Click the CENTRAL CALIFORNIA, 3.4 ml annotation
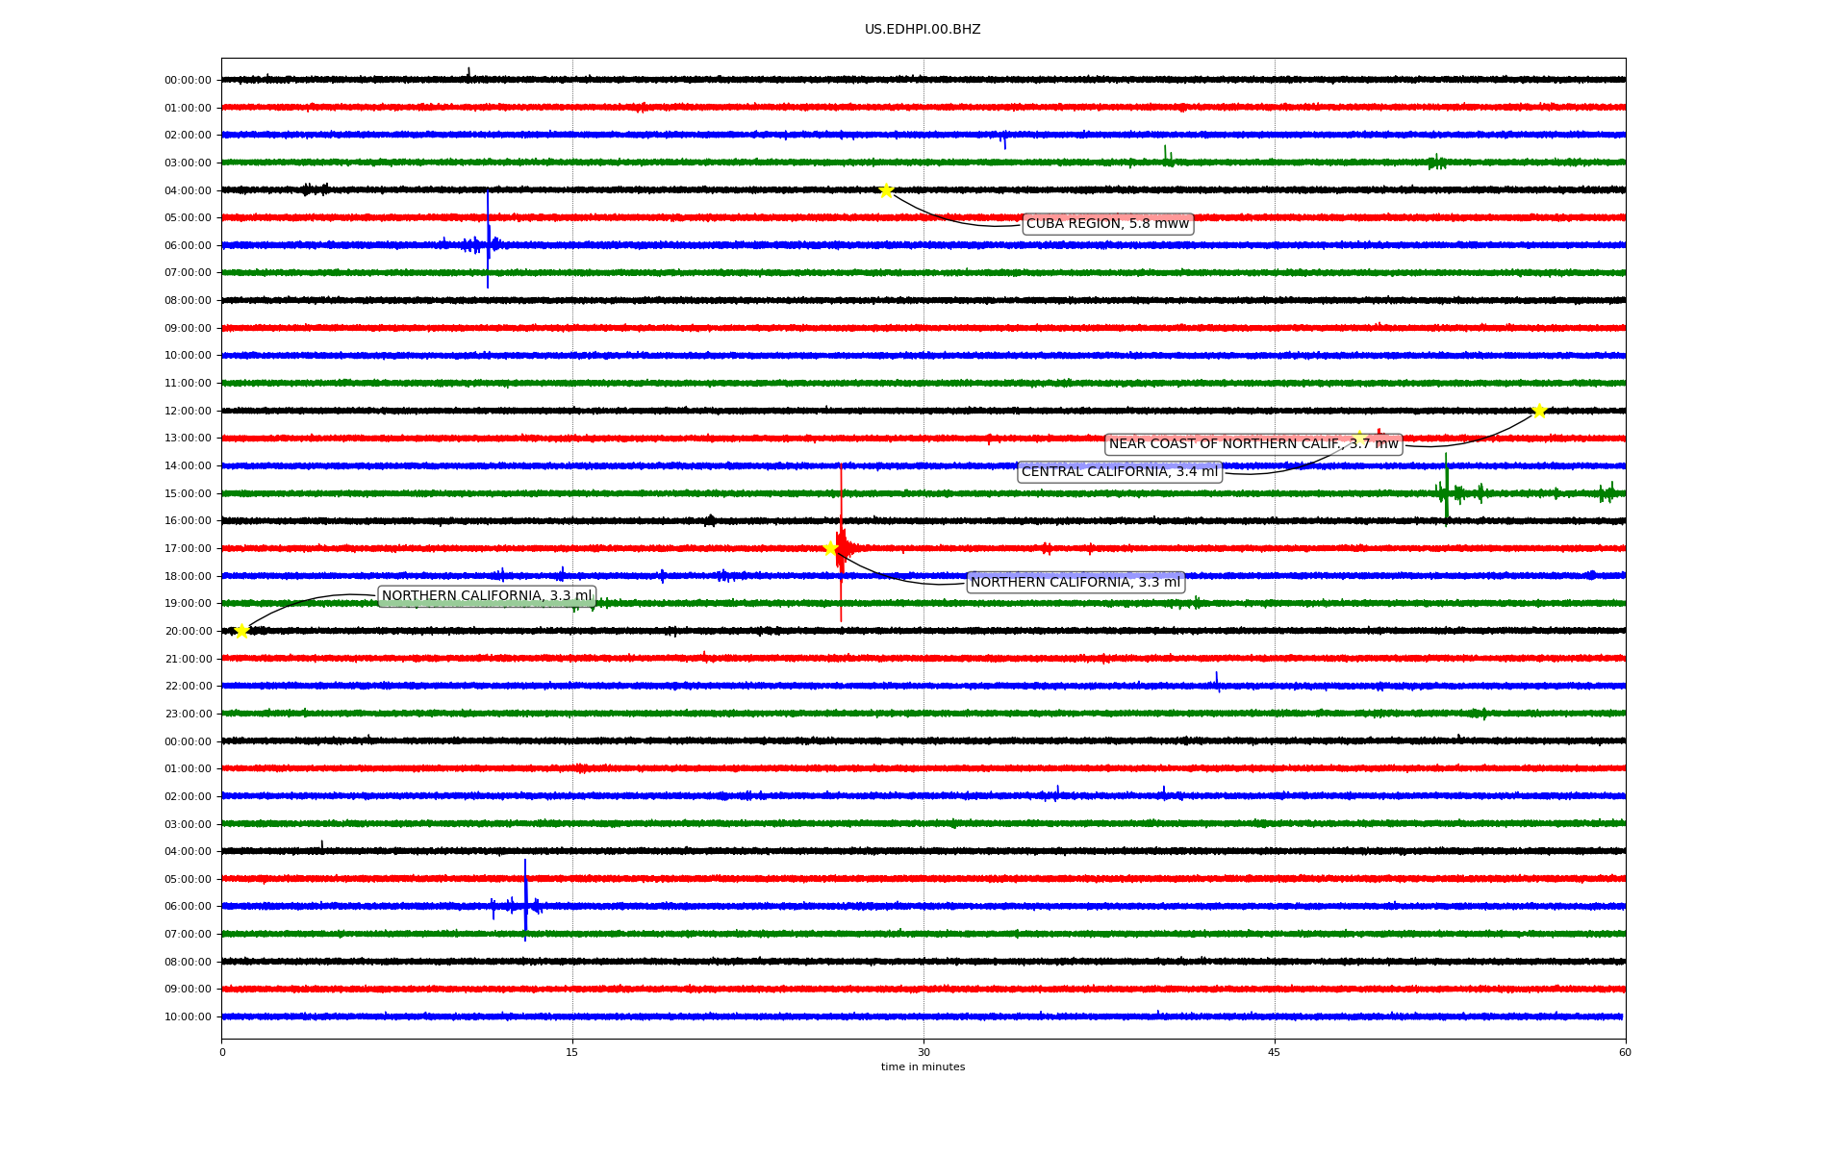This screenshot has height=1154, width=1847. 1119,472
